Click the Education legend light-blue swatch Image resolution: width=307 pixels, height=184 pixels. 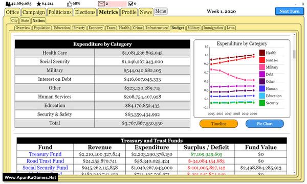pos(262,96)
